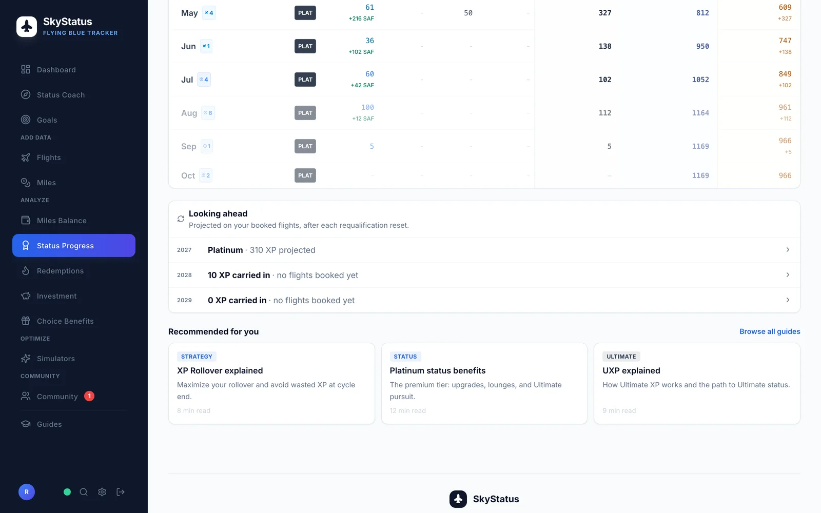Click the PLAT badge in Jul row
The height and width of the screenshot is (513, 821).
(x=305, y=80)
